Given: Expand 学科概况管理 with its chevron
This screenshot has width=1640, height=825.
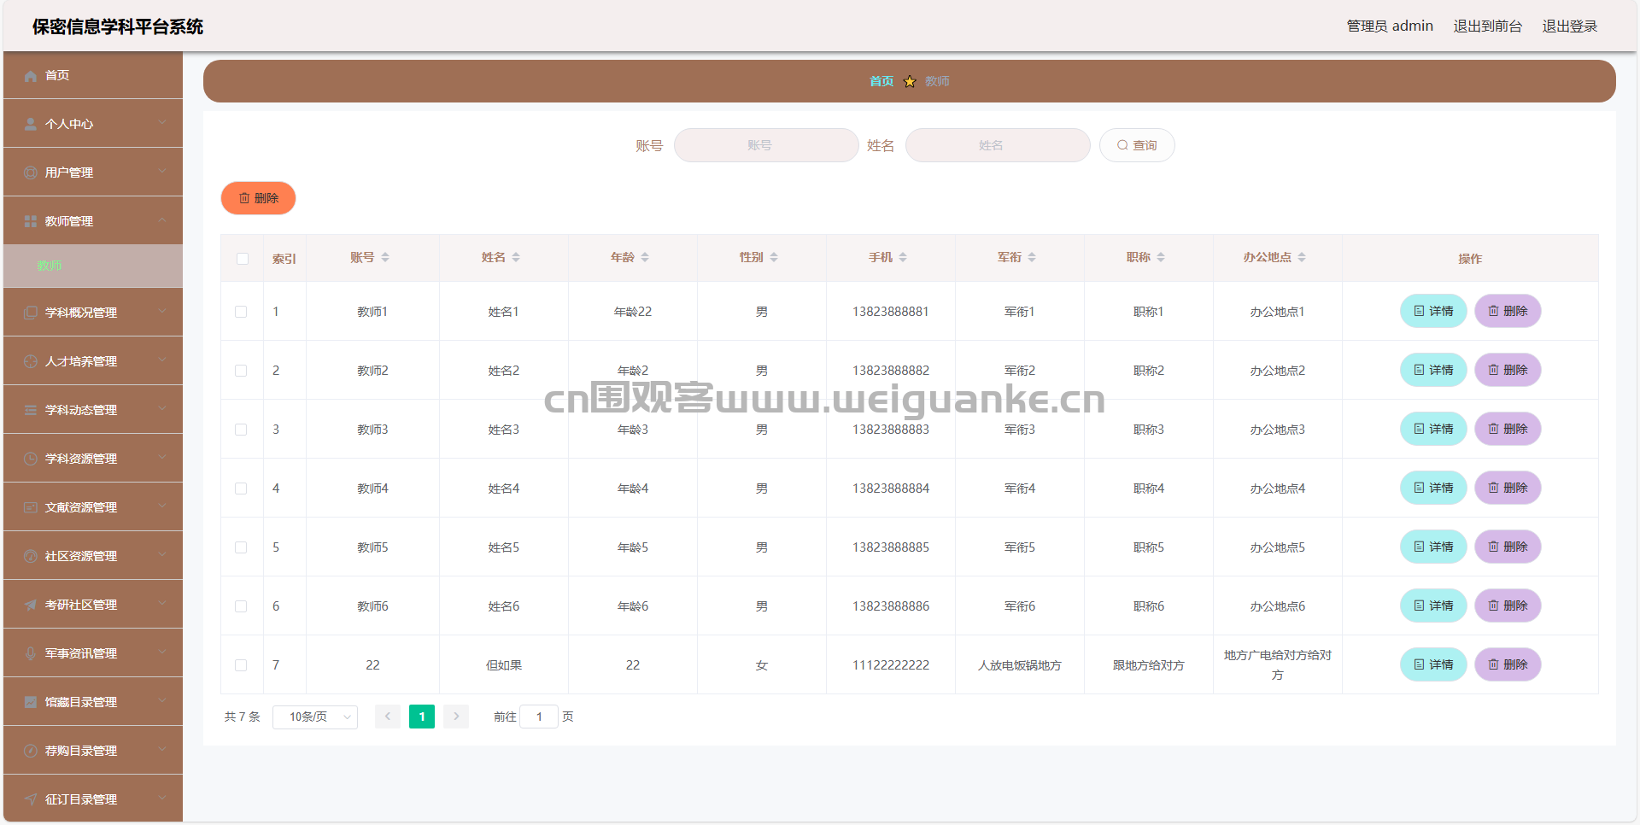Looking at the screenshot, I should [162, 312].
